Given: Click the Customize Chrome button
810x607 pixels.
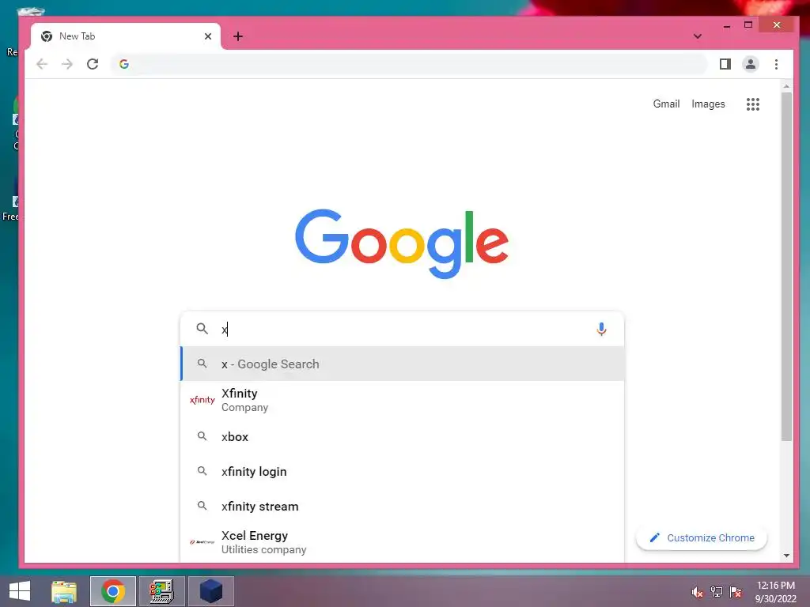Looking at the screenshot, I should (702, 537).
